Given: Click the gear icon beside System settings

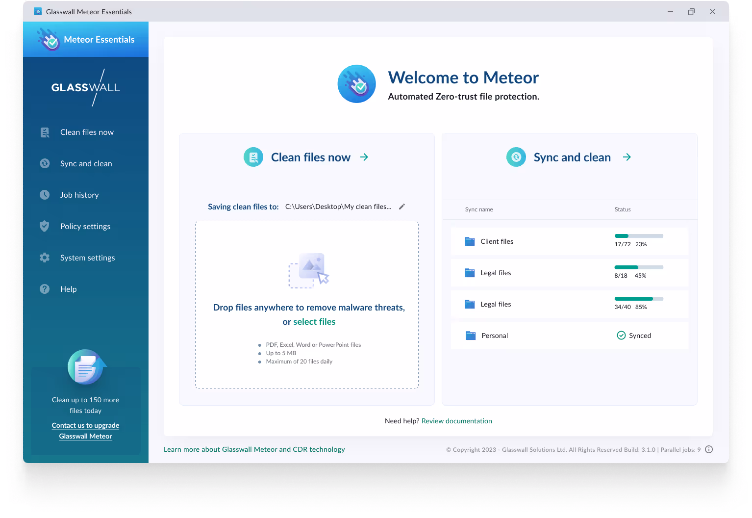Looking at the screenshot, I should pos(45,258).
